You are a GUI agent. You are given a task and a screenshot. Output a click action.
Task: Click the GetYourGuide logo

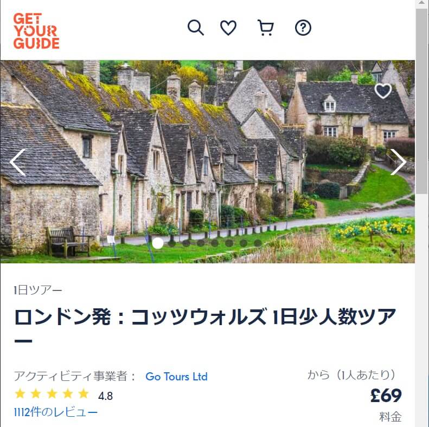click(36, 31)
